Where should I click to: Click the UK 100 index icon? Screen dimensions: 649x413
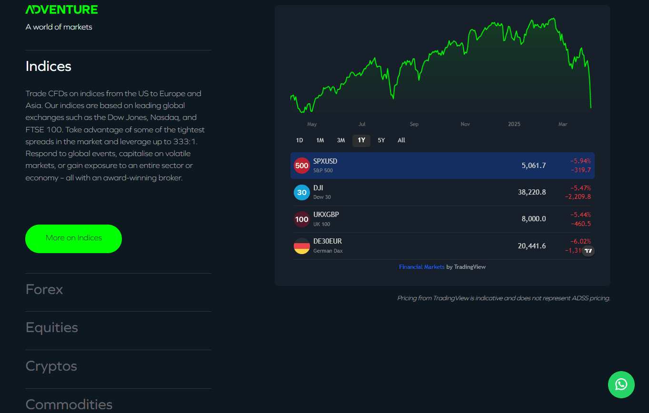coord(301,219)
